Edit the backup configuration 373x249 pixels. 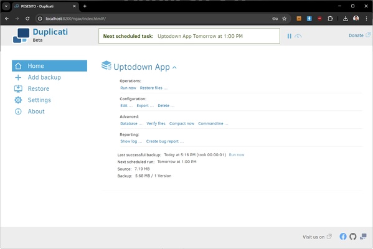[x=126, y=106]
